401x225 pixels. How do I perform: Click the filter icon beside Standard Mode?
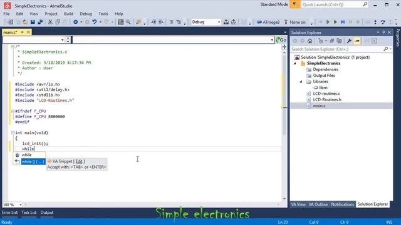pyautogui.click(x=294, y=4)
